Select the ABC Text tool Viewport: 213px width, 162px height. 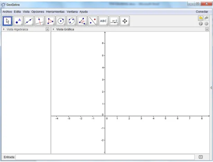(103, 21)
